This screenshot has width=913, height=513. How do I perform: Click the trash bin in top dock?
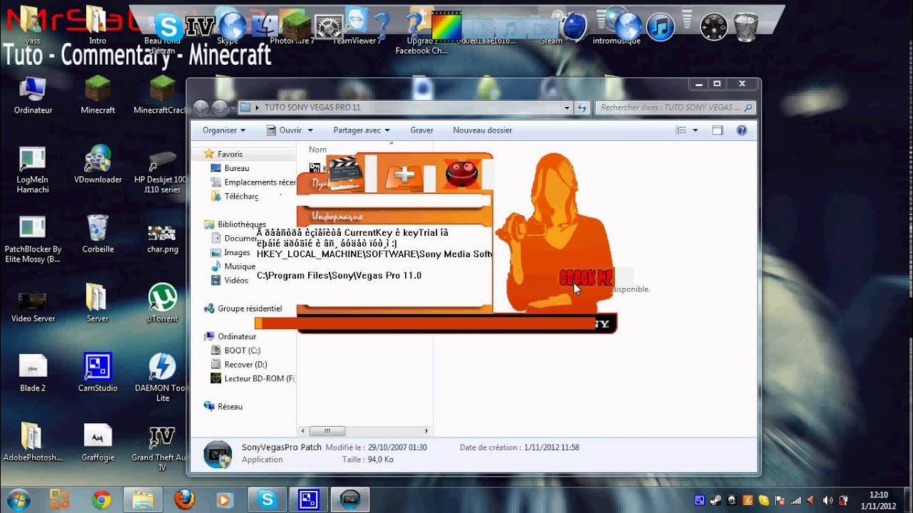coord(746,26)
